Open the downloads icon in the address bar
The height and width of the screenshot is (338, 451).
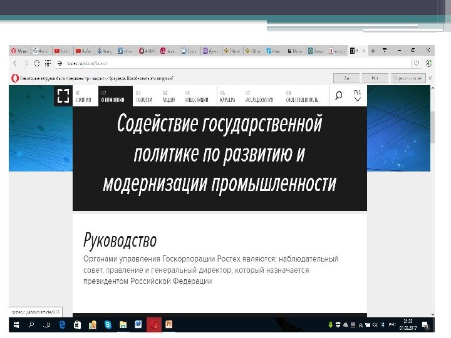428,63
